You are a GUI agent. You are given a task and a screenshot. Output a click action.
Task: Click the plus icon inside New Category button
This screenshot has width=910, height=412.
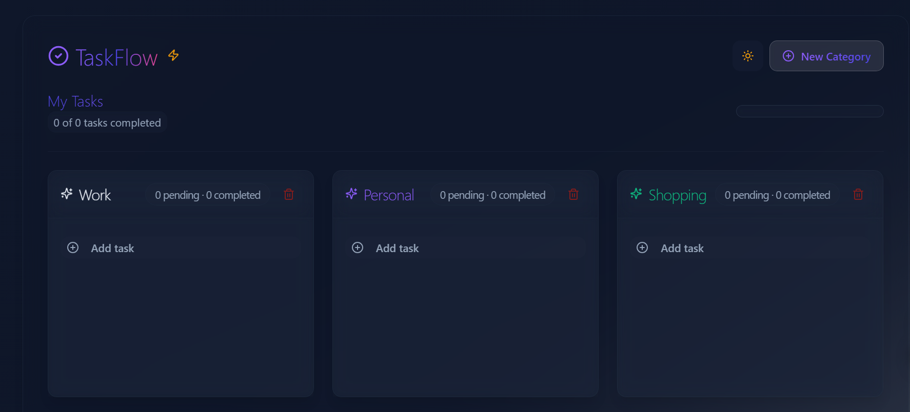tap(788, 56)
